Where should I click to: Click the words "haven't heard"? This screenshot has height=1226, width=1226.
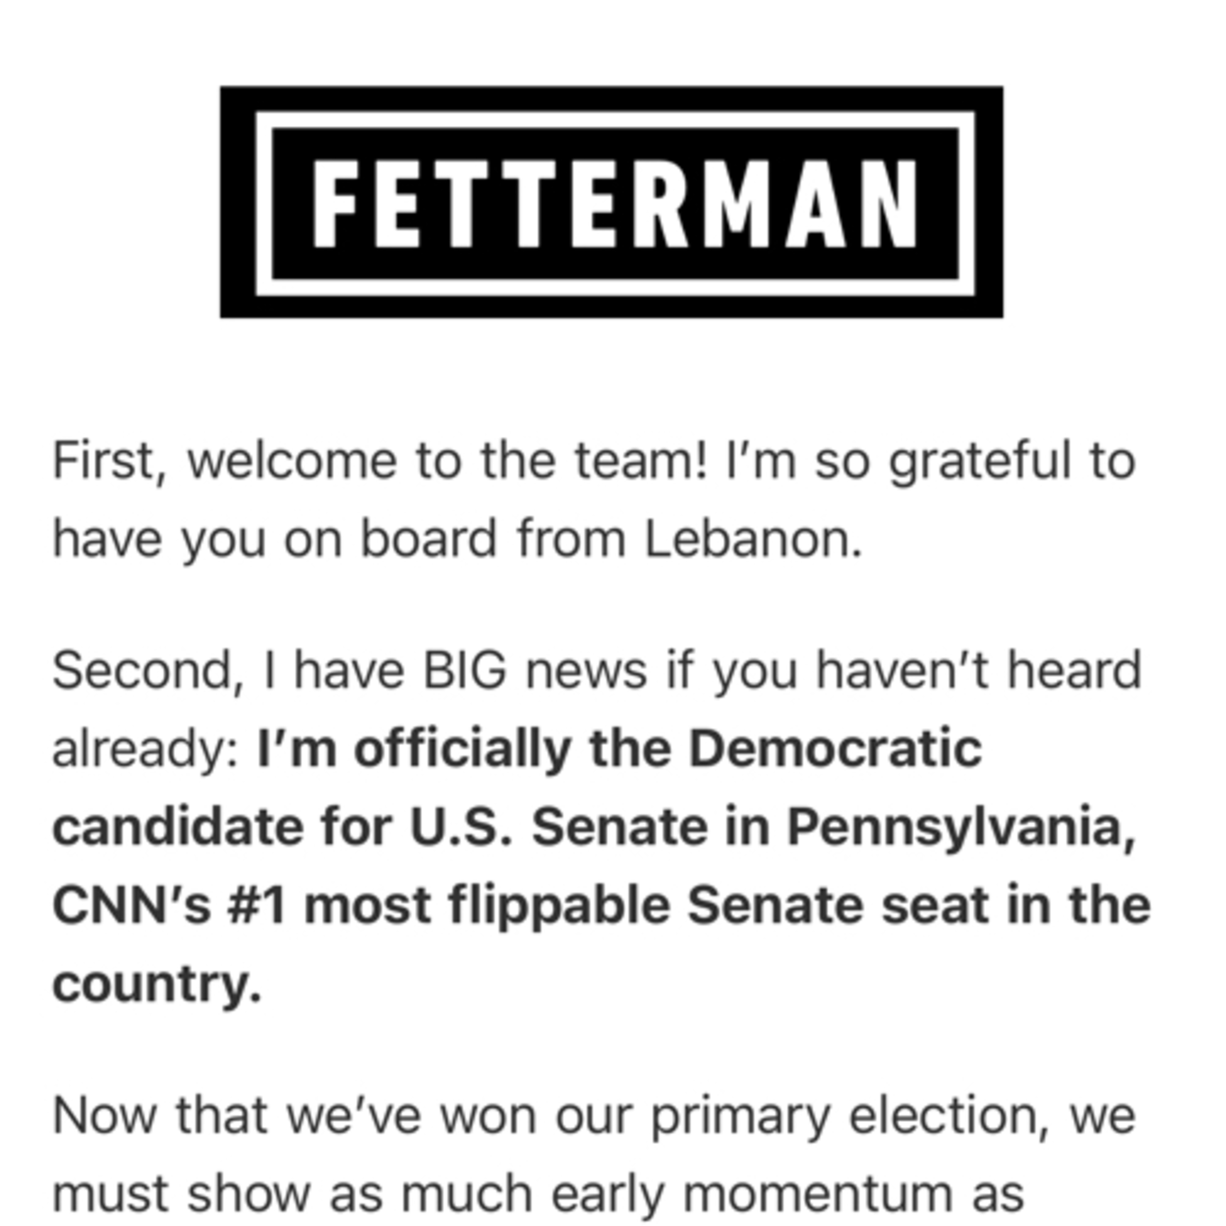click(978, 671)
